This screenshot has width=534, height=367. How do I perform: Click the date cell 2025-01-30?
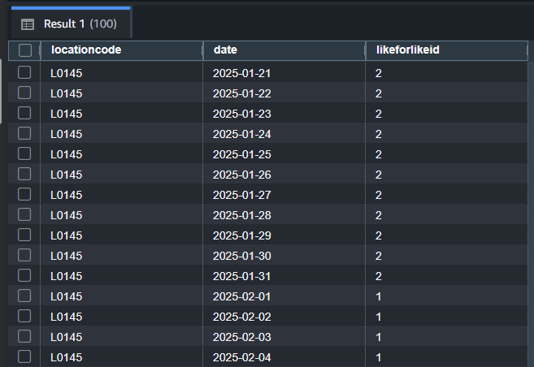[x=241, y=256]
